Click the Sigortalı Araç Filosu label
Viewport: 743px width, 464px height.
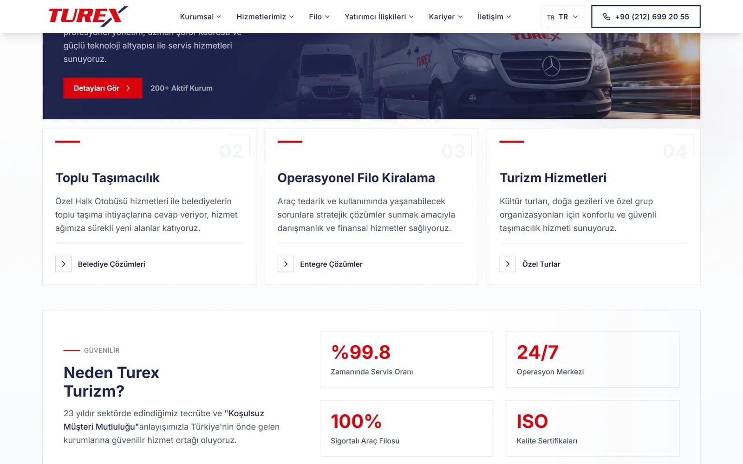point(365,441)
